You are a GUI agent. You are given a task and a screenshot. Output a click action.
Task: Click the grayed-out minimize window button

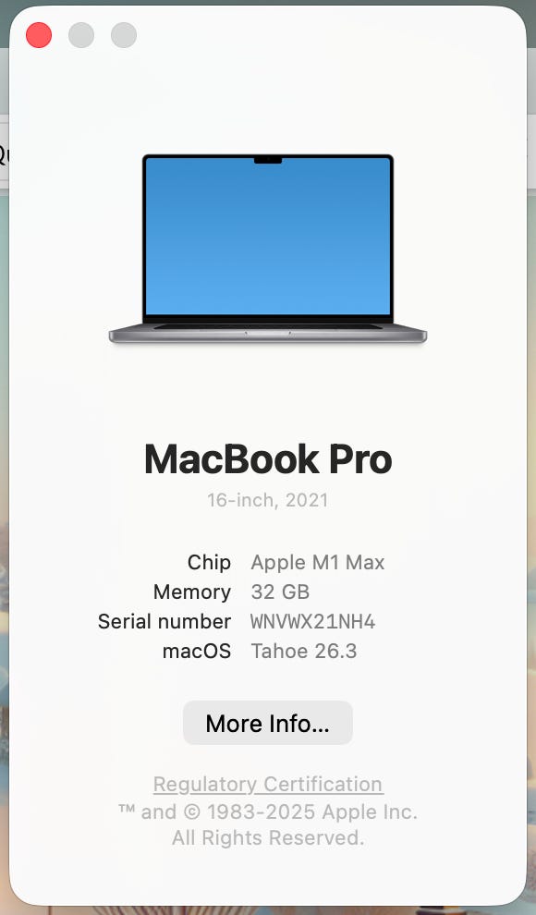tap(81, 35)
